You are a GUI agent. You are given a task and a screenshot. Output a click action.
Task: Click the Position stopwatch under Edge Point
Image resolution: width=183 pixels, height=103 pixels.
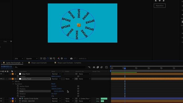(x=18, y=76)
